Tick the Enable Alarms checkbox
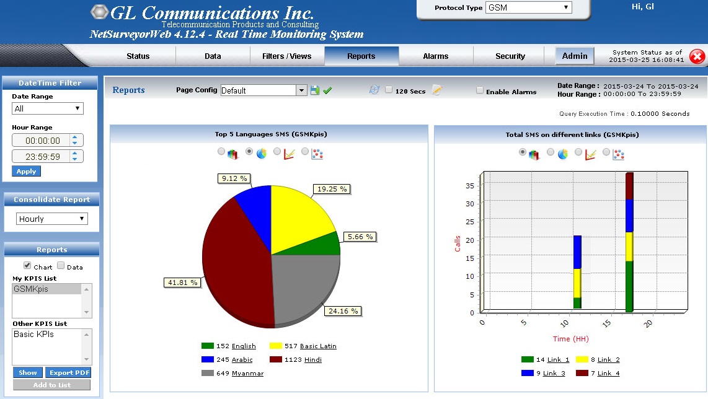This screenshot has width=708, height=399. [479, 90]
